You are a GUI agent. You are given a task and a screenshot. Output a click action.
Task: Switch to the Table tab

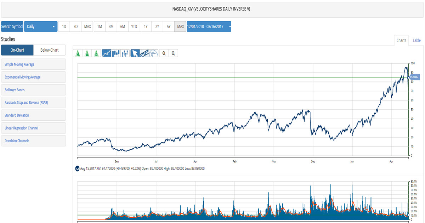click(416, 40)
